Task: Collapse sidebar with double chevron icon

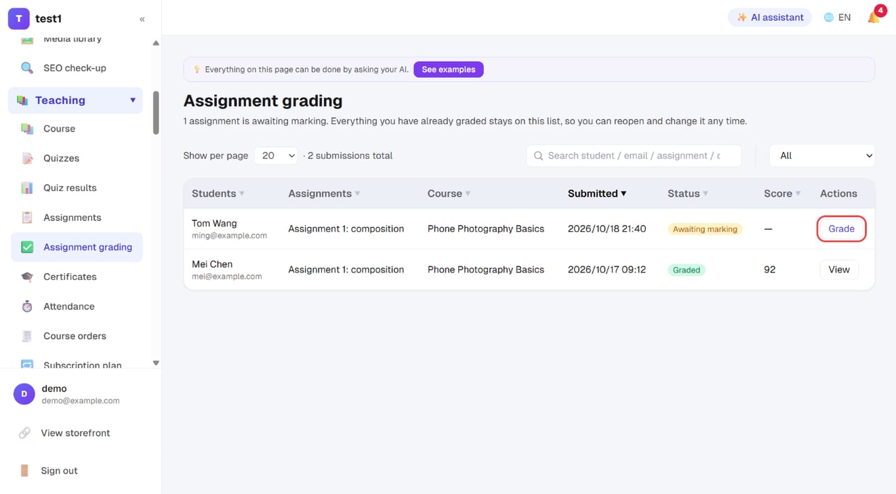Action: (x=142, y=19)
